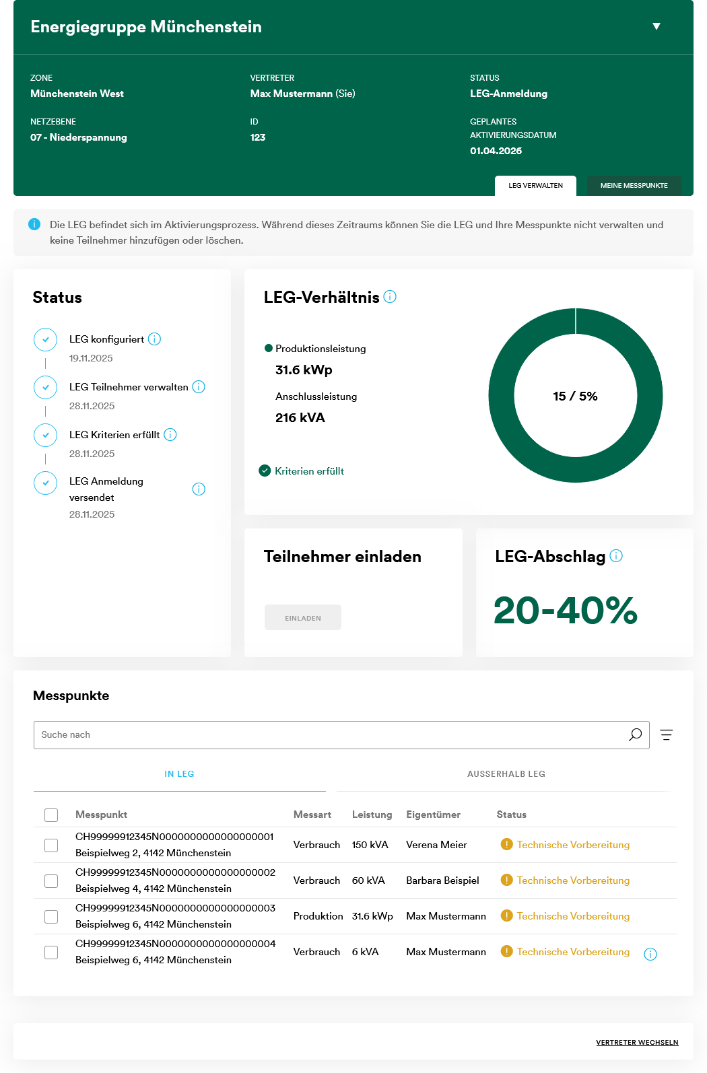Collapse the Energiegruppe Münchenstein header arrow
Image resolution: width=707 pixels, height=1073 pixels.
(x=656, y=27)
